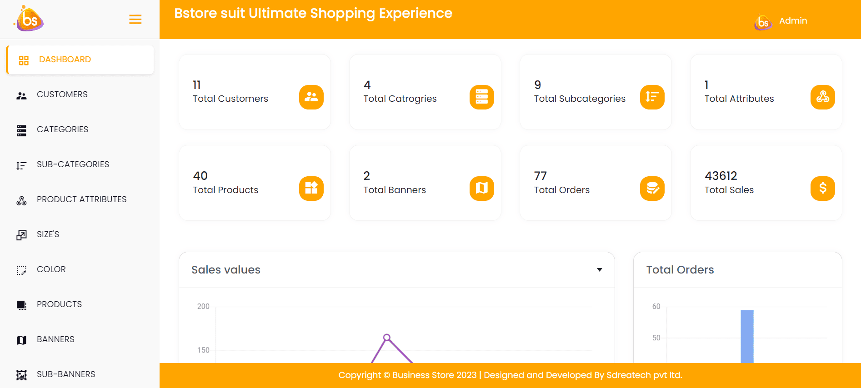Open PRODUCT ATTRIBUTES page
Image resolution: width=861 pixels, height=388 pixels.
82,199
